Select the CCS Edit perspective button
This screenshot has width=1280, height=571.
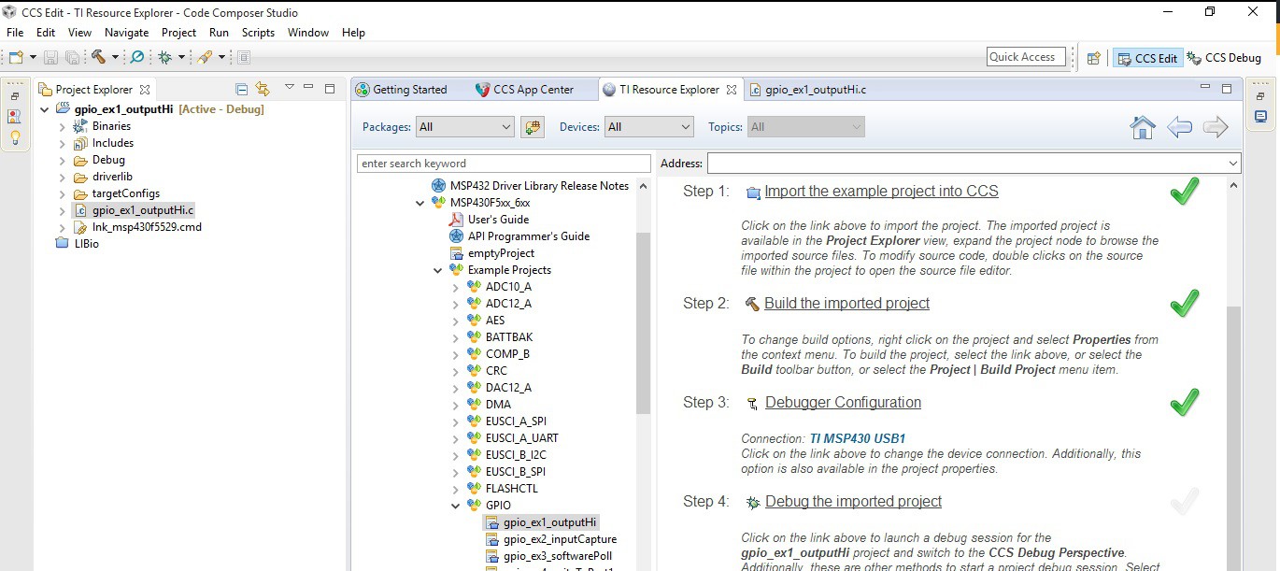pyautogui.click(x=1146, y=58)
